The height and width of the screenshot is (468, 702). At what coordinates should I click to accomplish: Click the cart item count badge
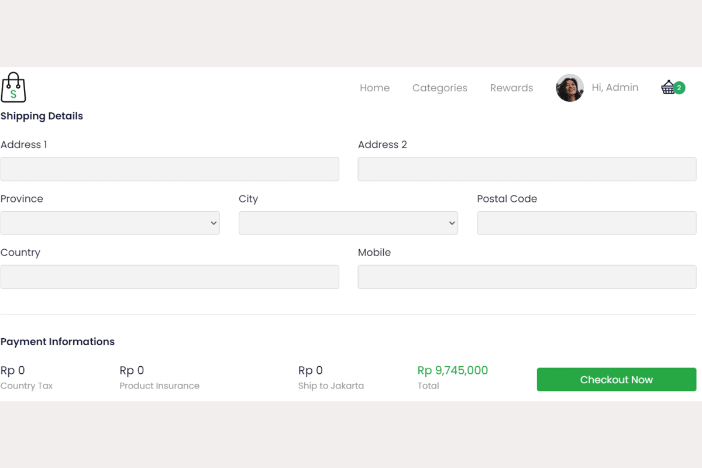pyautogui.click(x=679, y=88)
